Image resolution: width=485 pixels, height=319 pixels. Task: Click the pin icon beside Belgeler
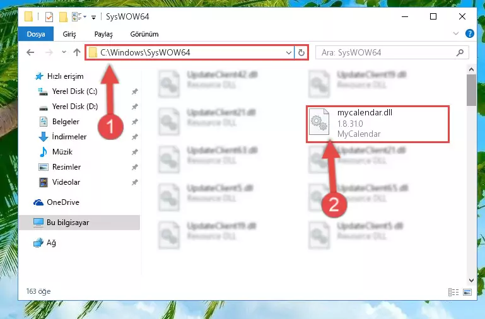point(134,122)
